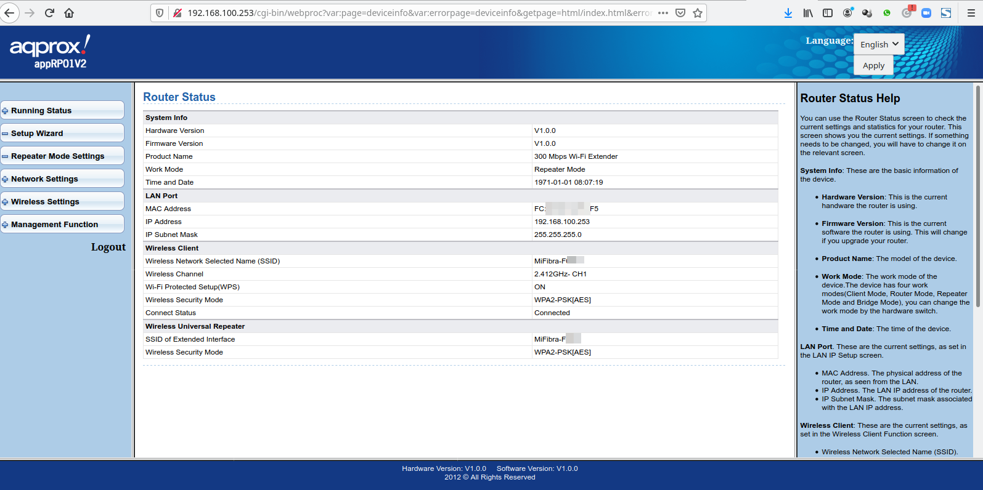Click the tracking protection shield icon
Screen dimensions: 983x490
coord(160,13)
